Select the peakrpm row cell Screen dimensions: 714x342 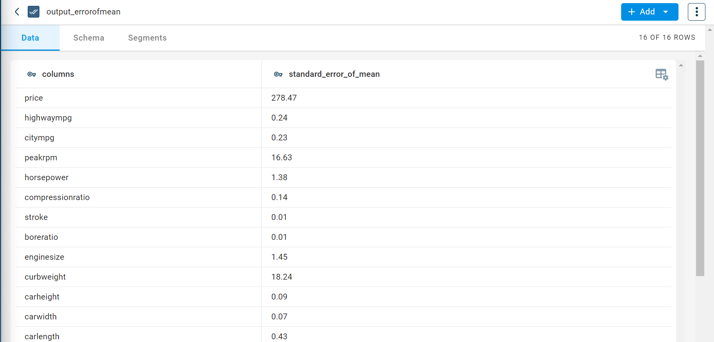pyautogui.click(x=138, y=158)
